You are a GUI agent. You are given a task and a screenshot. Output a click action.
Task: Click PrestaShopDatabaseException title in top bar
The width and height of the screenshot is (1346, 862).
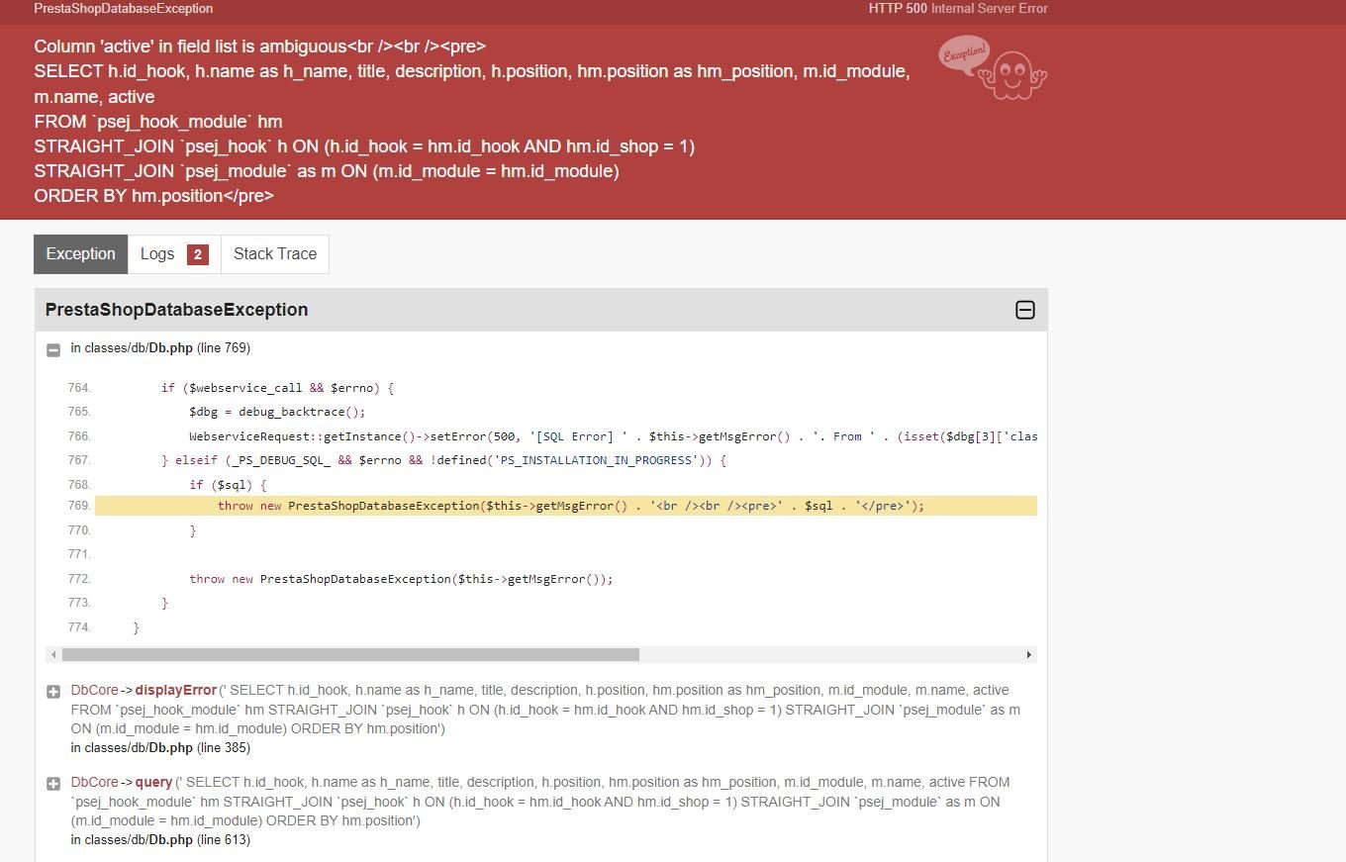point(124,9)
